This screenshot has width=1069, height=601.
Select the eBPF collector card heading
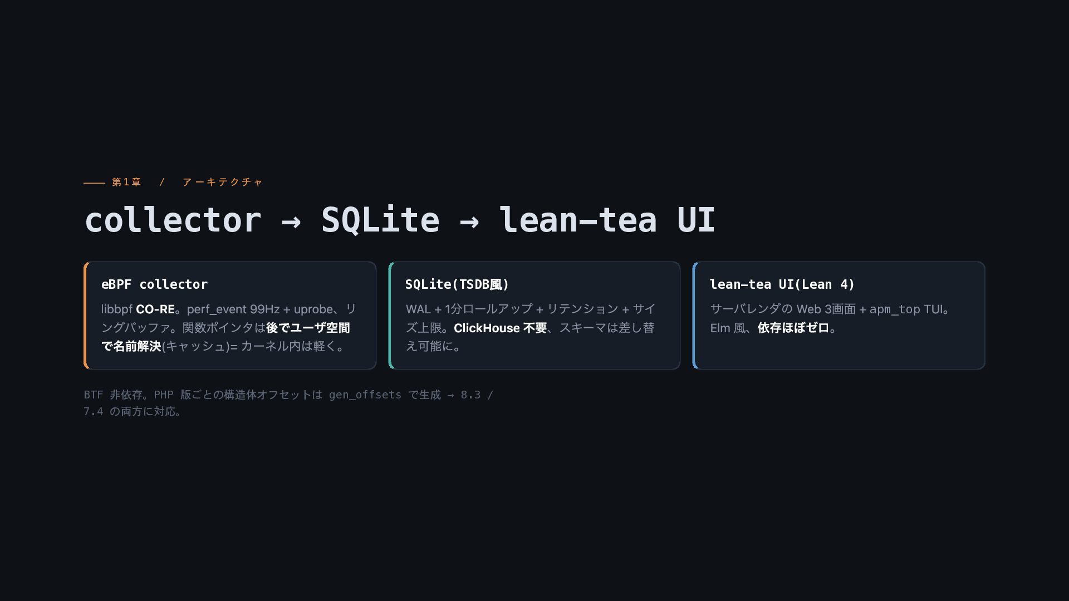(x=154, y=284)
